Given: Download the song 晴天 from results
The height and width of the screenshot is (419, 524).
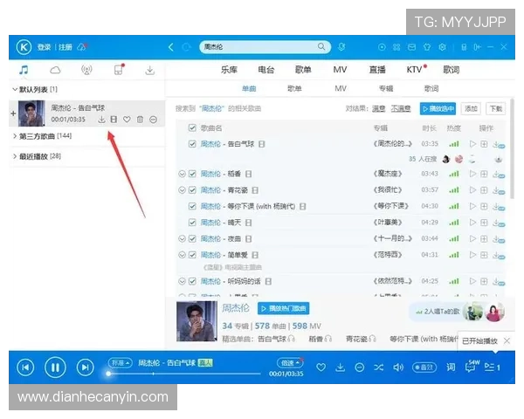Looking at the screenshot, I should coord(499,223).
